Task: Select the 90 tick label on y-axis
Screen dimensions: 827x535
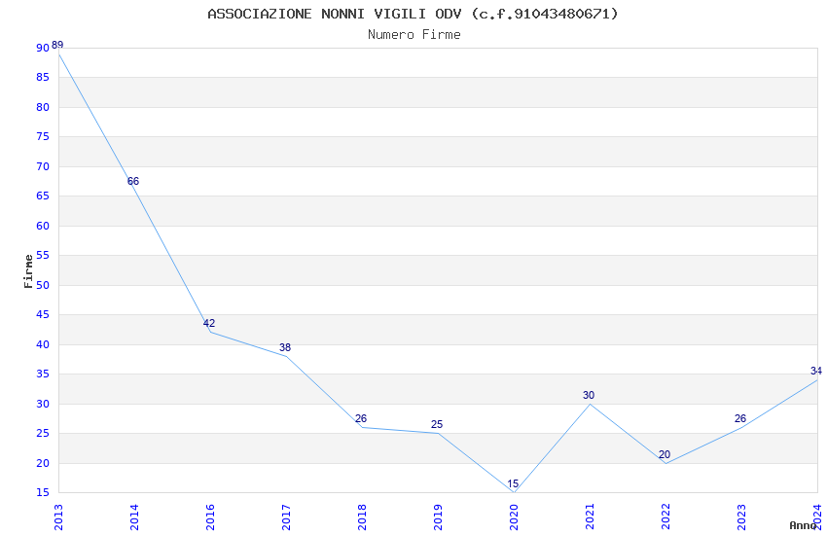Action: (x=43, y=48)
